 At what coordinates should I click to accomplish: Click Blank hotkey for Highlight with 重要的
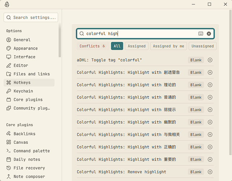[196, 159]
